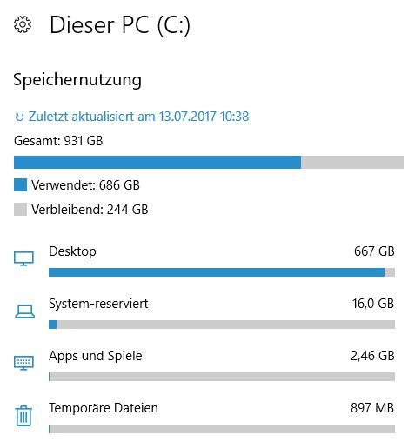Click the System-reserviert laptop icon
Image resolution: width=408 pixels, height=442 pixels.
pos(24,311)
